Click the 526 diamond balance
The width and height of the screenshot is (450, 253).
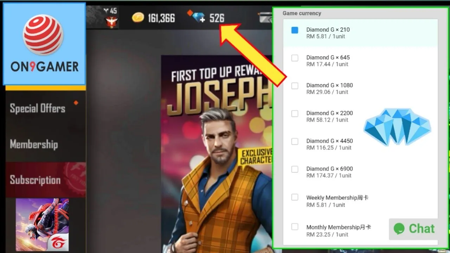coord(217,18)
